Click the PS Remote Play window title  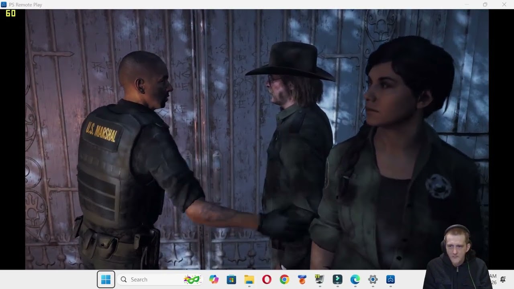point(26,5)
